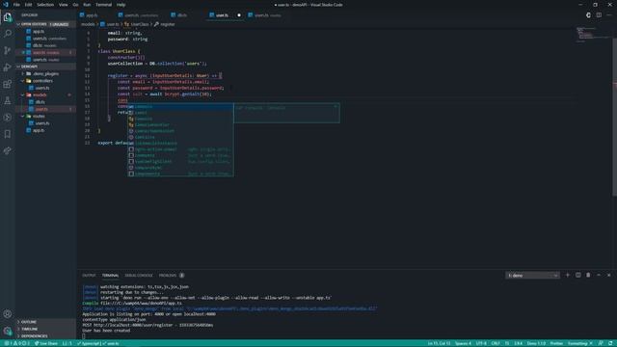The height and width of the screenshot is (347, 617).
Task: Click the editor vertical scrollbar
Action: (x=614, y=117)
